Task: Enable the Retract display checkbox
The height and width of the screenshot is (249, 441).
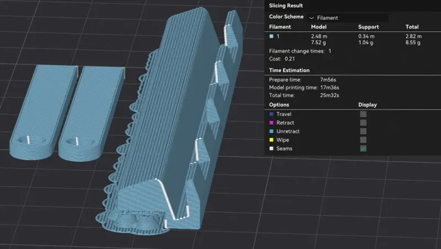Action: [x=363, y=123]
